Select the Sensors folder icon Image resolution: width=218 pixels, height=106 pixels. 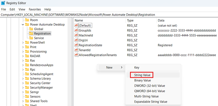point(27,97)
